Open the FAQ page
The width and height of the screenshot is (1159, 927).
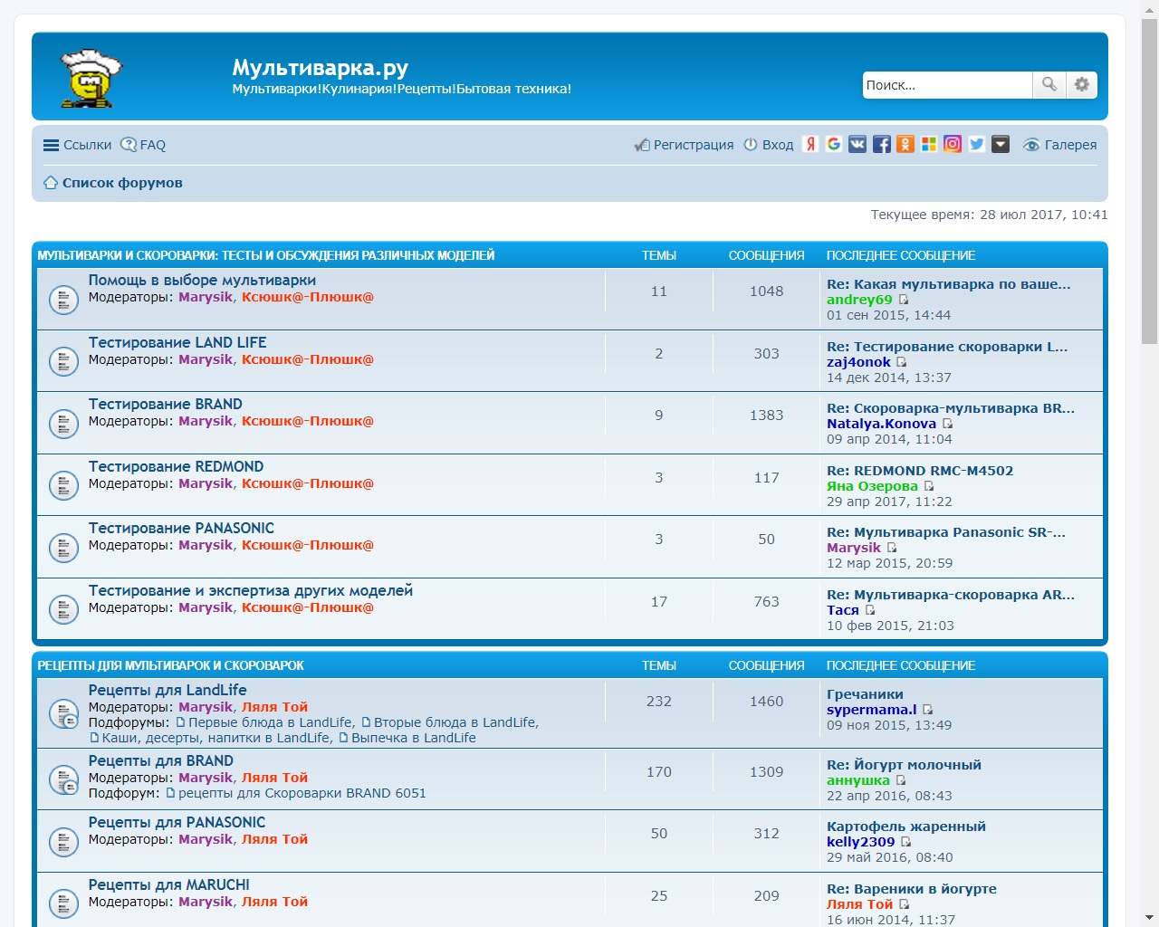(x=143, y=145)
